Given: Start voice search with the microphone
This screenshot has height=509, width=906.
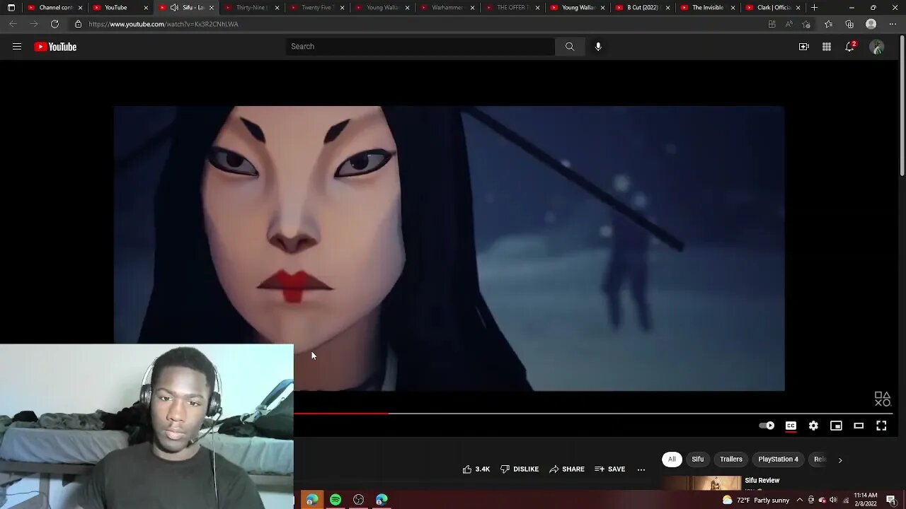Looking at the screenshot, I should coord(598,47).
